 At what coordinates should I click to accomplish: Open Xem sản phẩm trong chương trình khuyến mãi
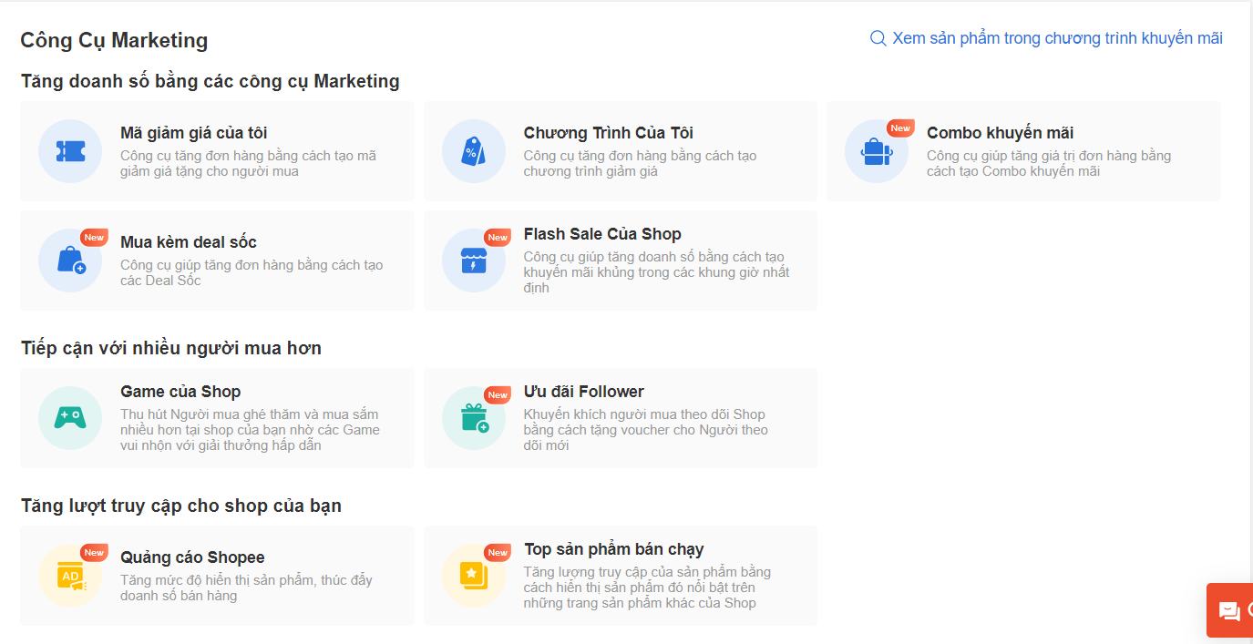[1057, 38]
